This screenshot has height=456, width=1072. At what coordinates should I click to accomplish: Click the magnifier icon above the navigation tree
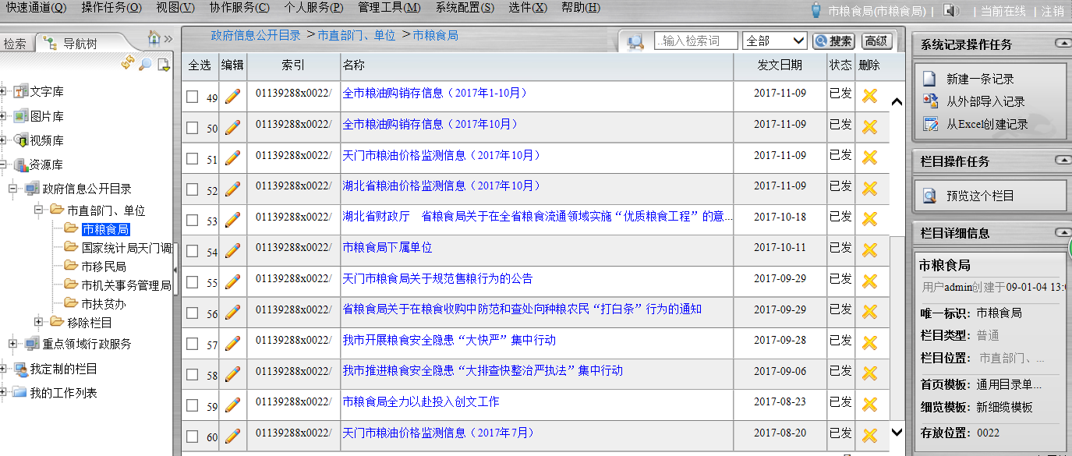(145, 64)
